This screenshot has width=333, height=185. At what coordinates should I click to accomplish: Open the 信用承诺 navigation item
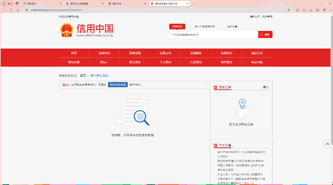[74, 62]
